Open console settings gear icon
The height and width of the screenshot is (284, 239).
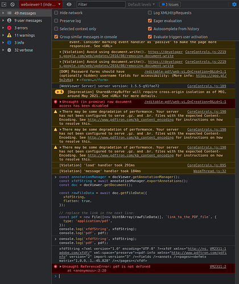234,5
